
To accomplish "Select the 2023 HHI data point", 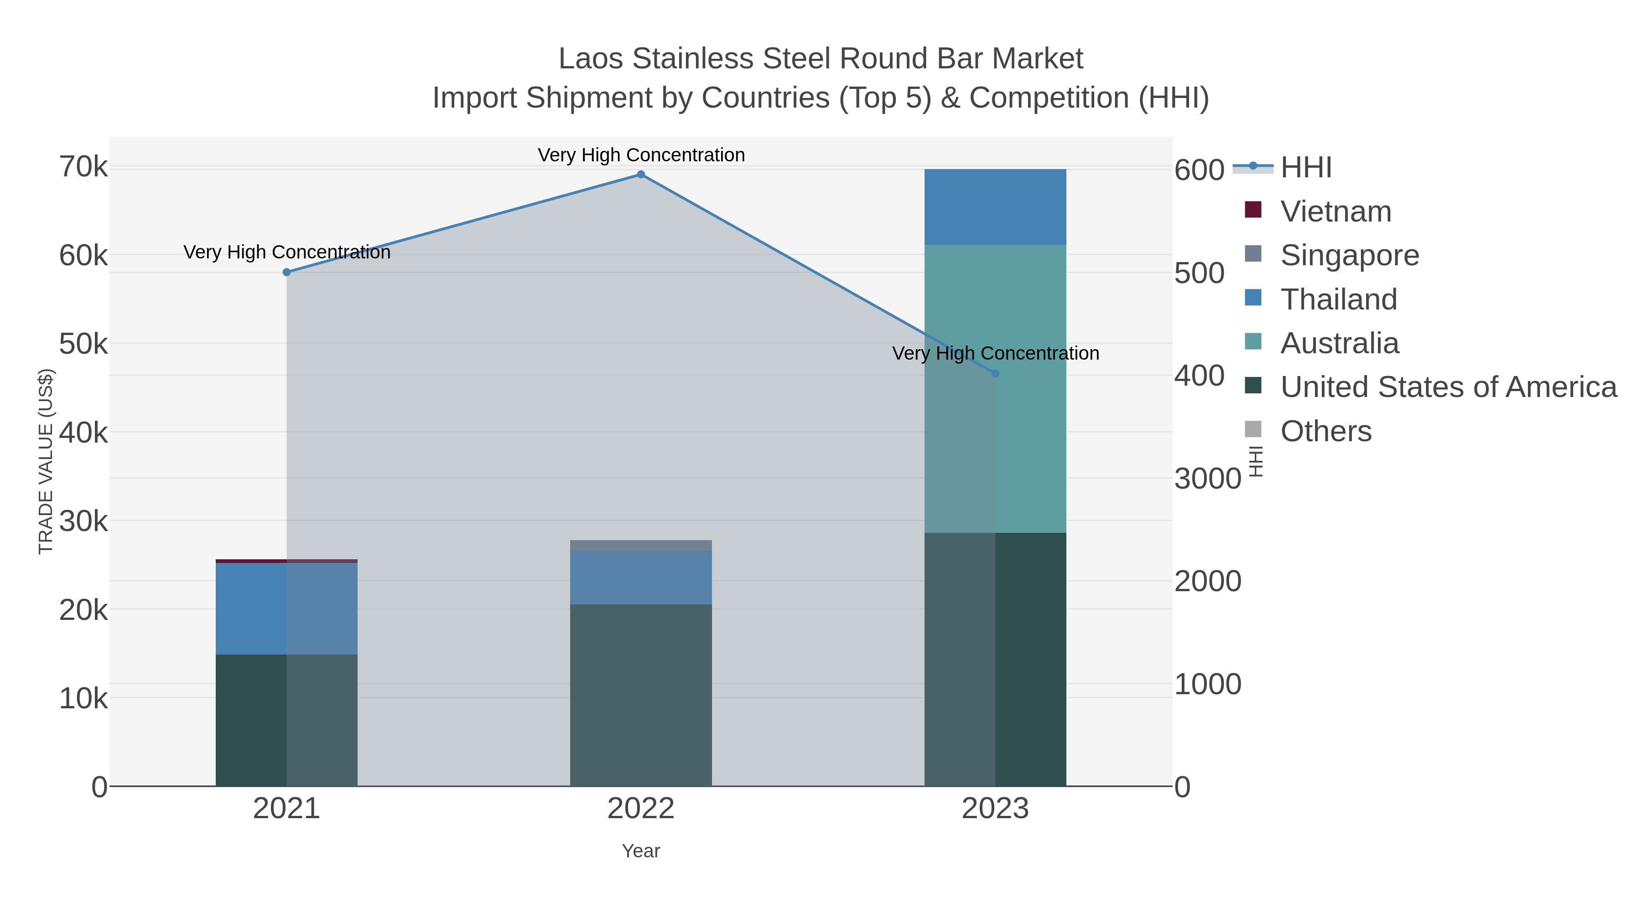I will click(996, 373).
